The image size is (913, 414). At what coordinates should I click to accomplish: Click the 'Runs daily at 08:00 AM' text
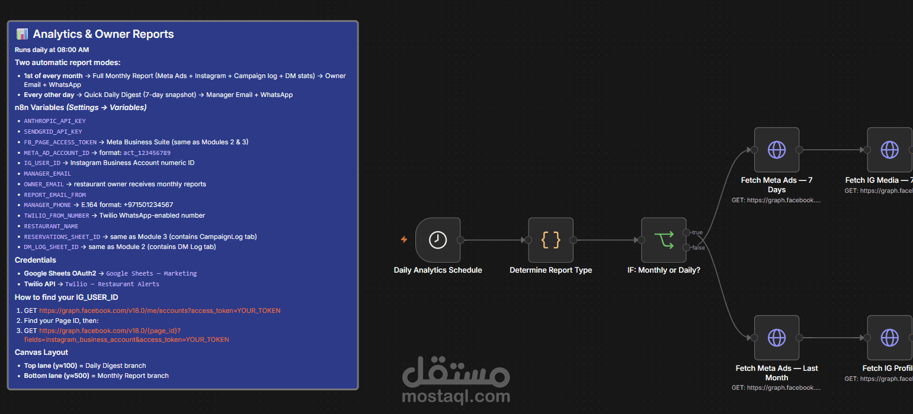[x=52, y=50]
